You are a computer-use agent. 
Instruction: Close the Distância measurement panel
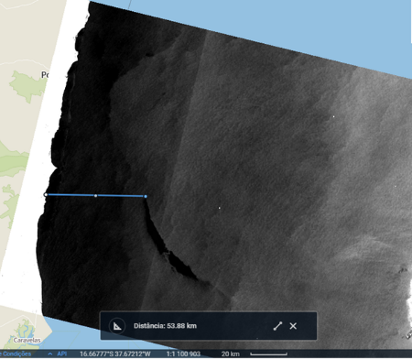(293, 326)
